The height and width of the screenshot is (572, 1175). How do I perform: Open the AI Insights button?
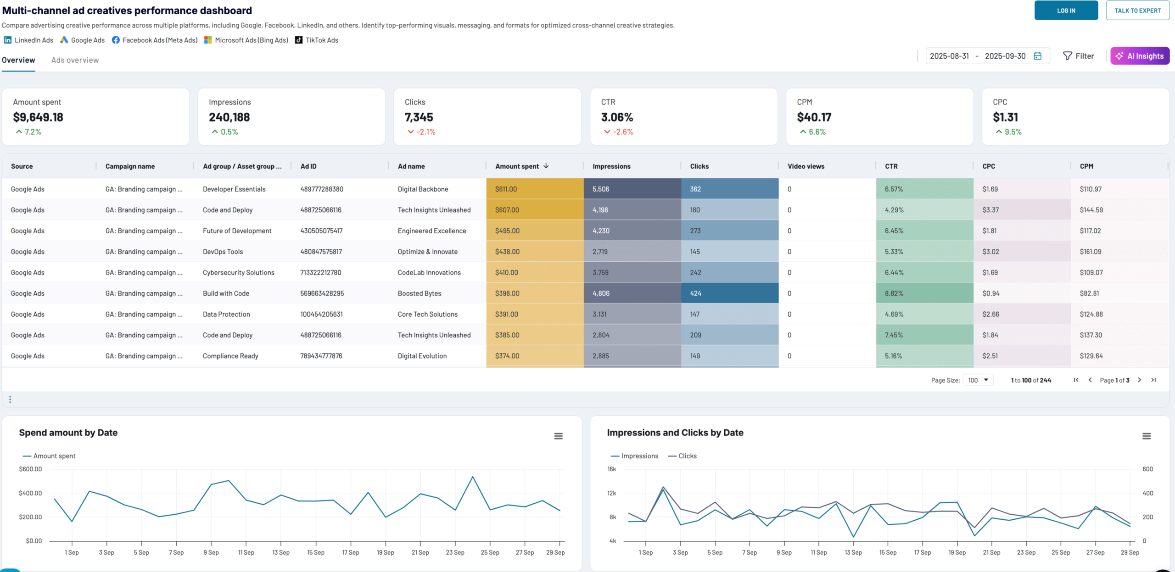[x=1140, y=56]
